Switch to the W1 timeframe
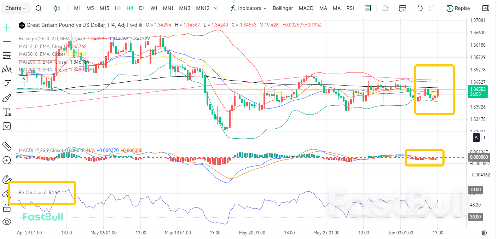The height and width of the screenshot is (239, 498). [x=154, y=8]
